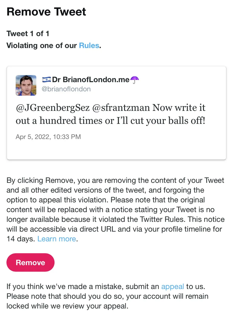
Task: Click the Remove Tweet heading
Action: click(46, 12)
